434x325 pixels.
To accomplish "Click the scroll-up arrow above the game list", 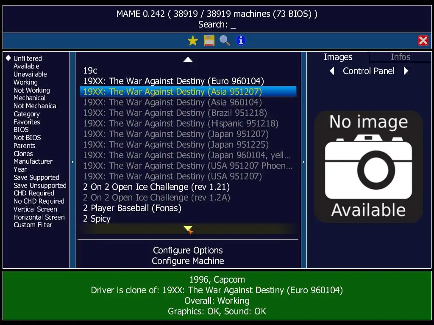I will click(x=188, y=59).
